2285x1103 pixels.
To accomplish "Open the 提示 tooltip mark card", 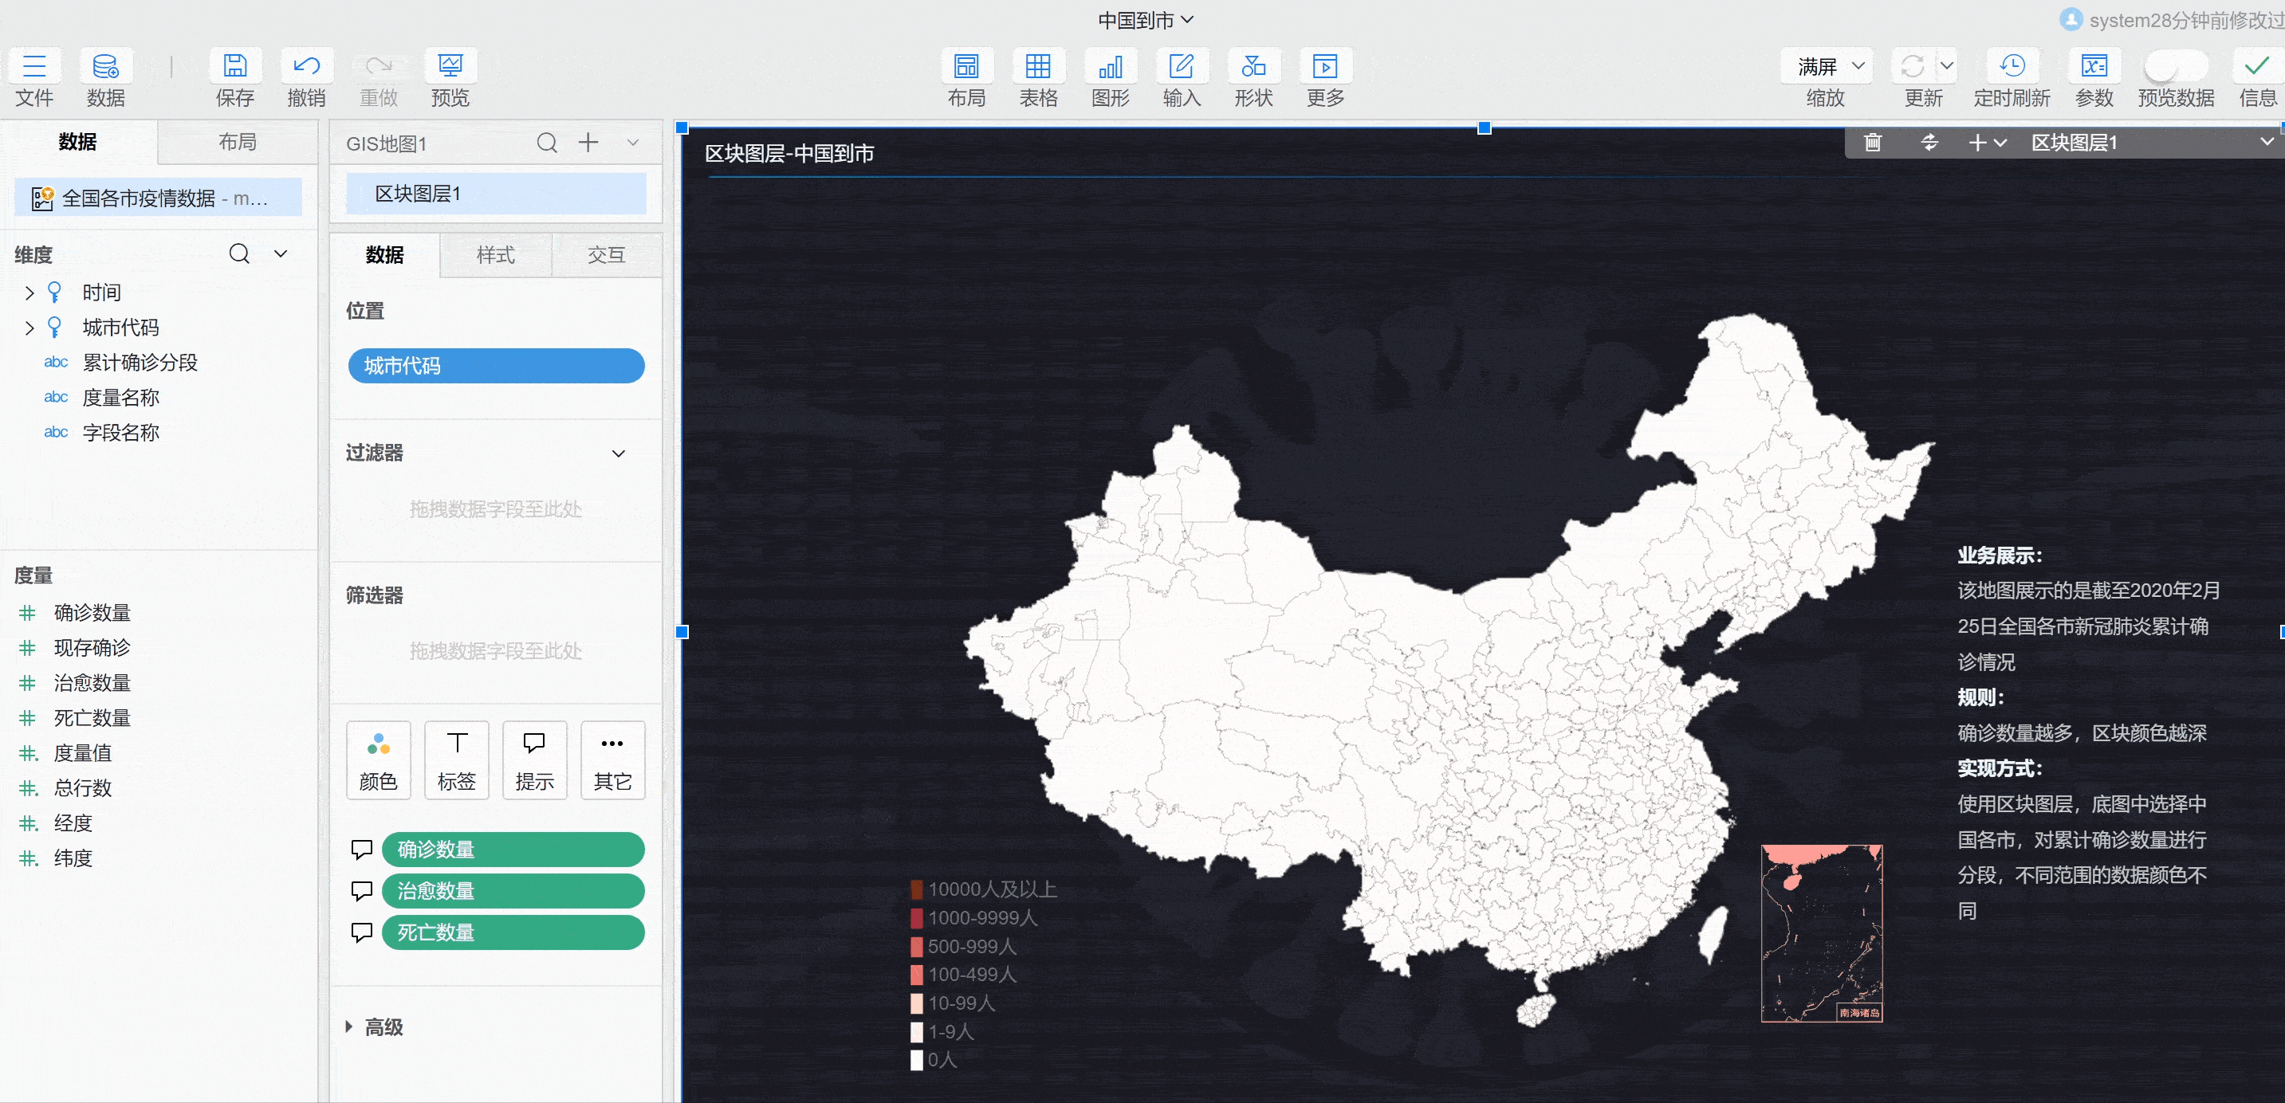I will (535, 760).
